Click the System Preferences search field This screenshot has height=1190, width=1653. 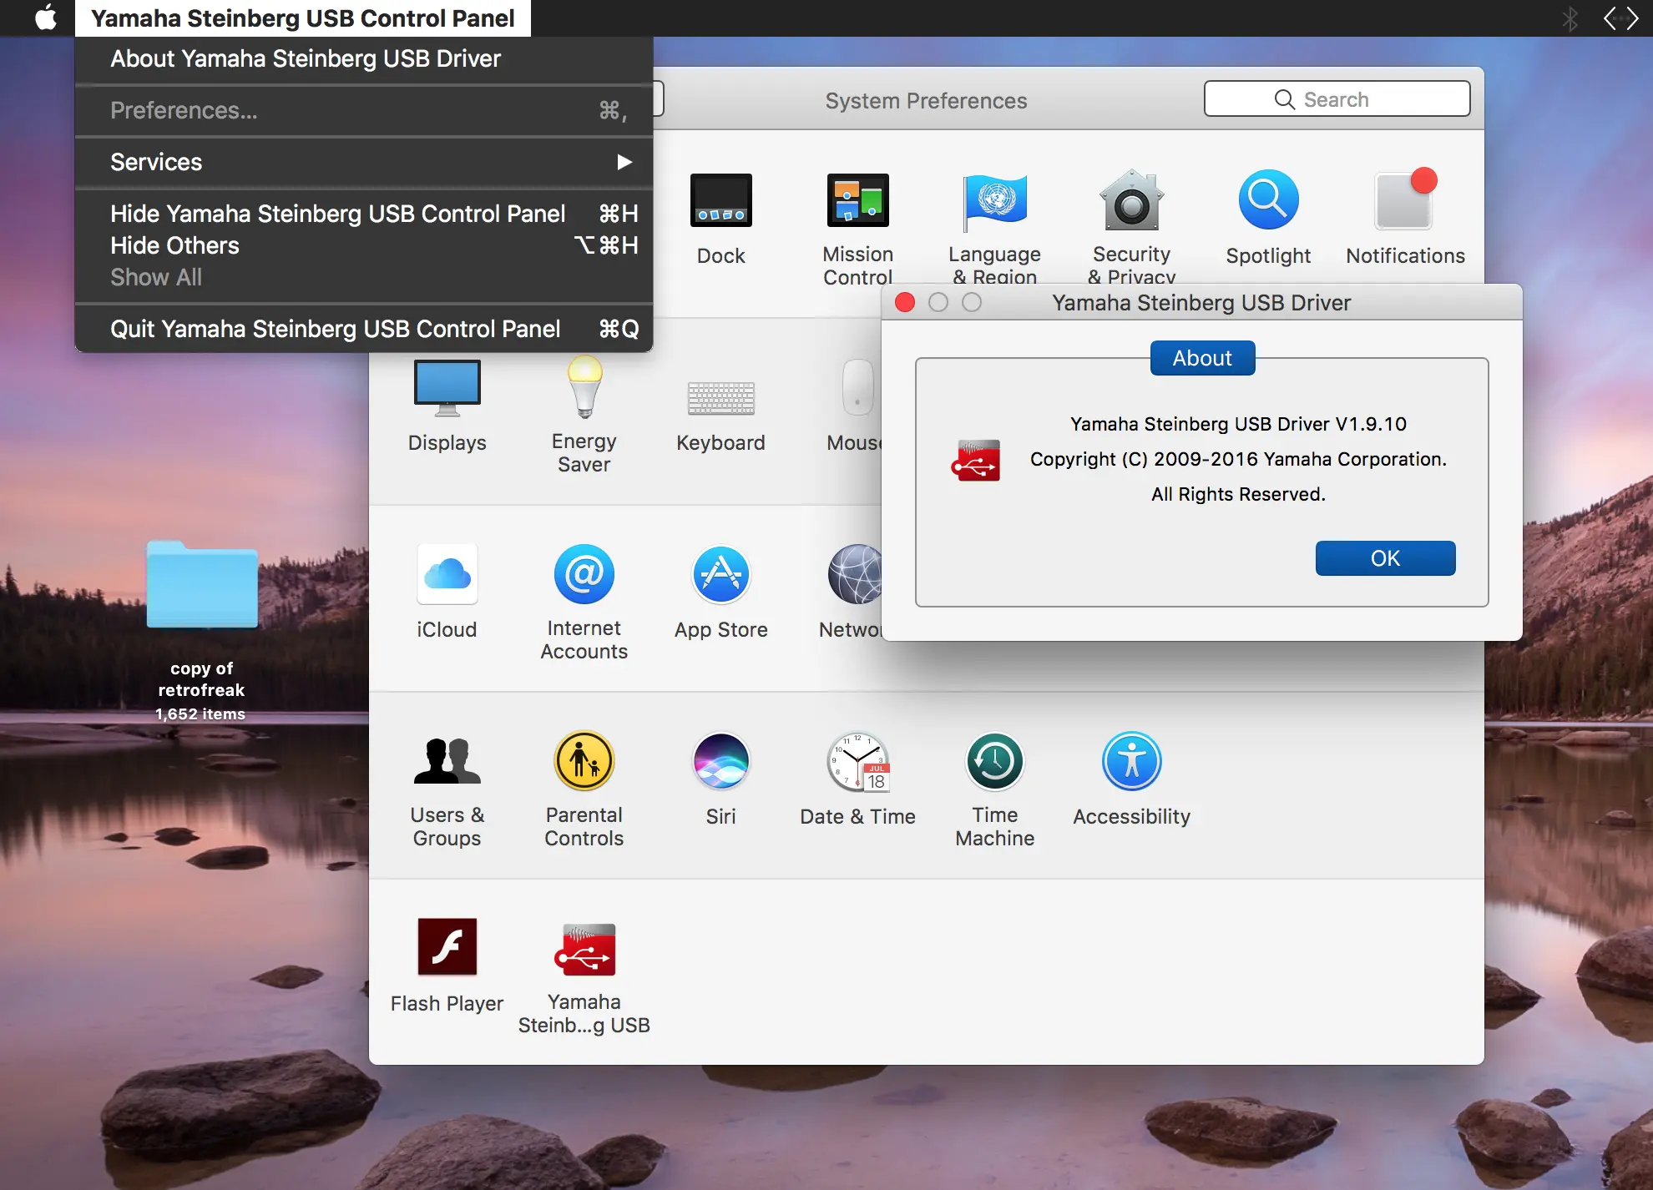[x=1337, y=99]
